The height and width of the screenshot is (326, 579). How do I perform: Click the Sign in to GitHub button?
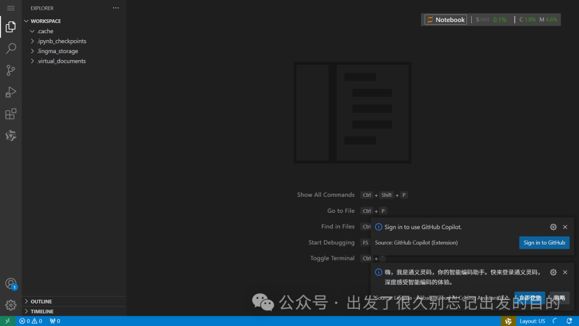pyautogui.click(x=544, y=242)
